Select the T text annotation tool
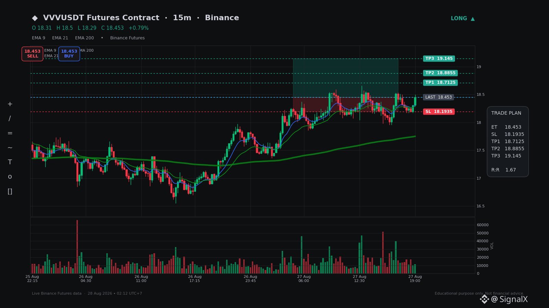549x308 pixels. tap(10, 162)
